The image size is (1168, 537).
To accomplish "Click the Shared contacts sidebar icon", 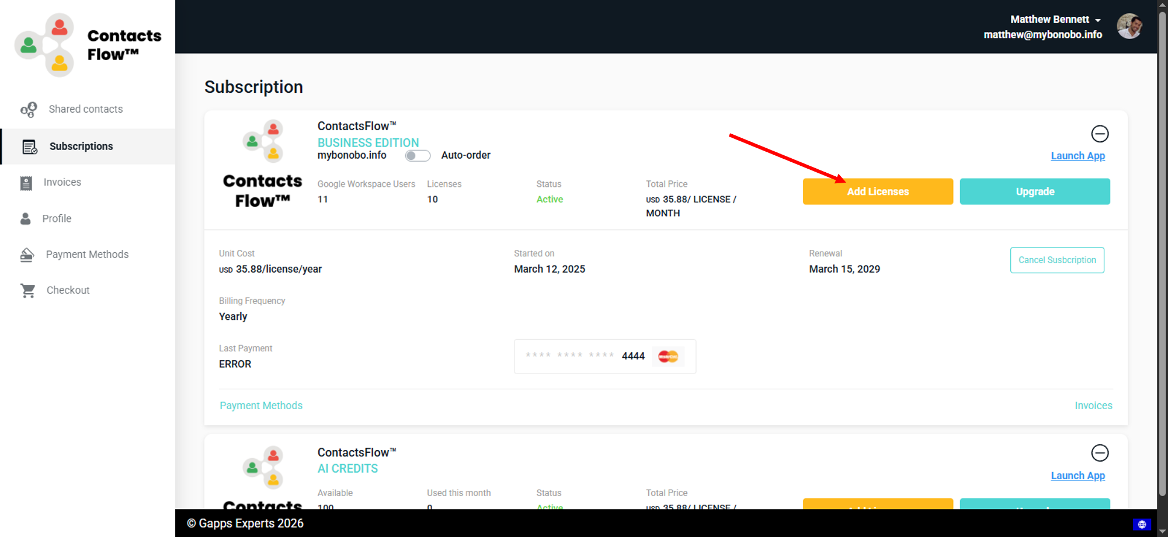I will [29, 109].
